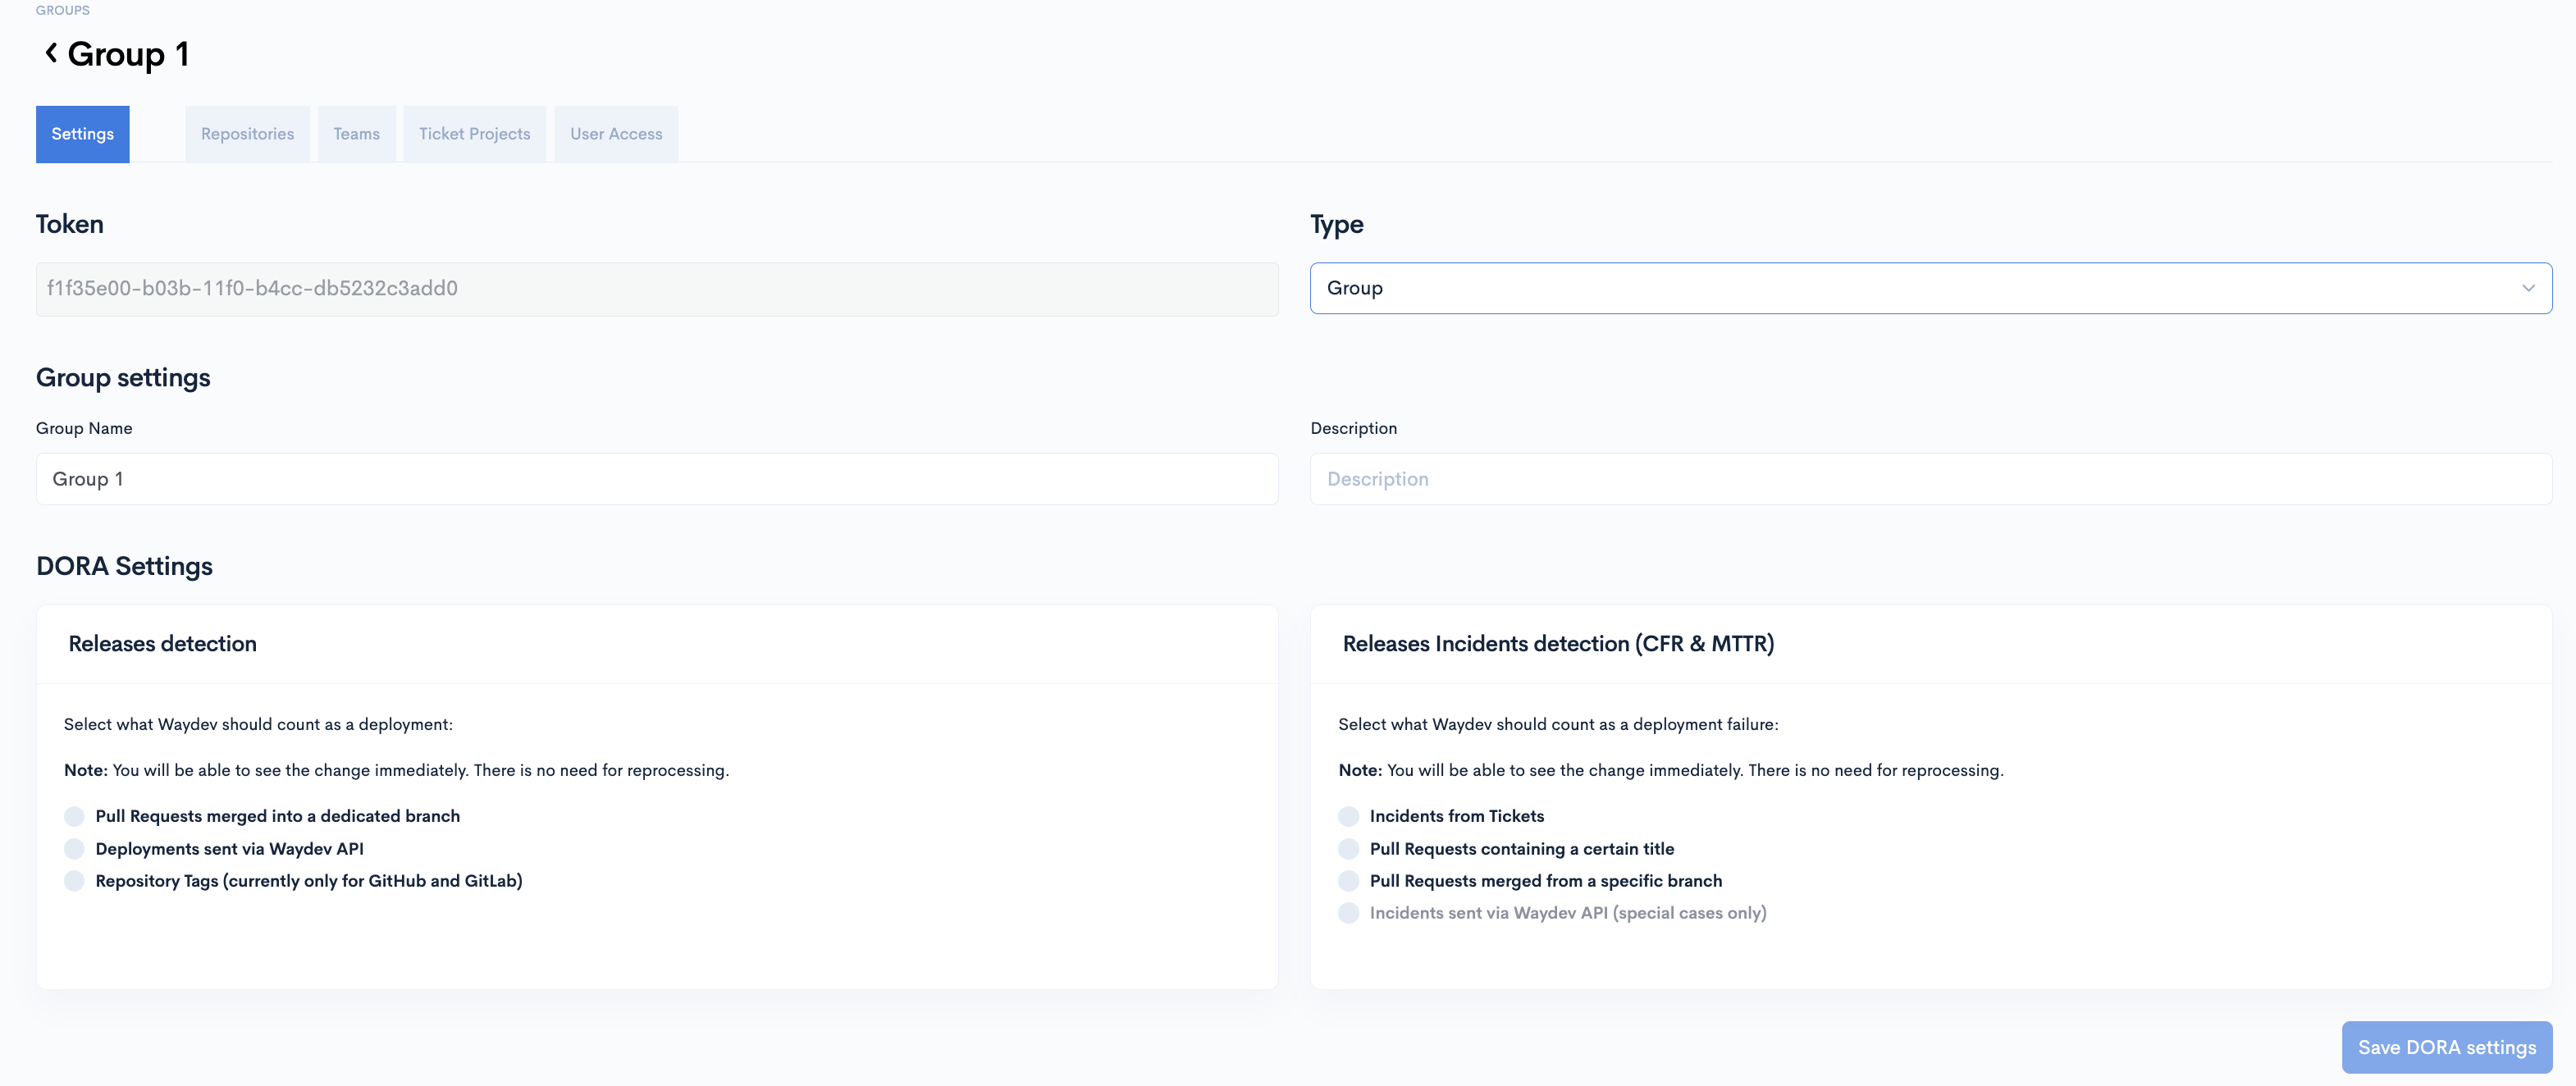Image resolution: width=2576 pixels, height=1086 pixels.
Task: Open the Teams tab
Action: tap(356, 134)
